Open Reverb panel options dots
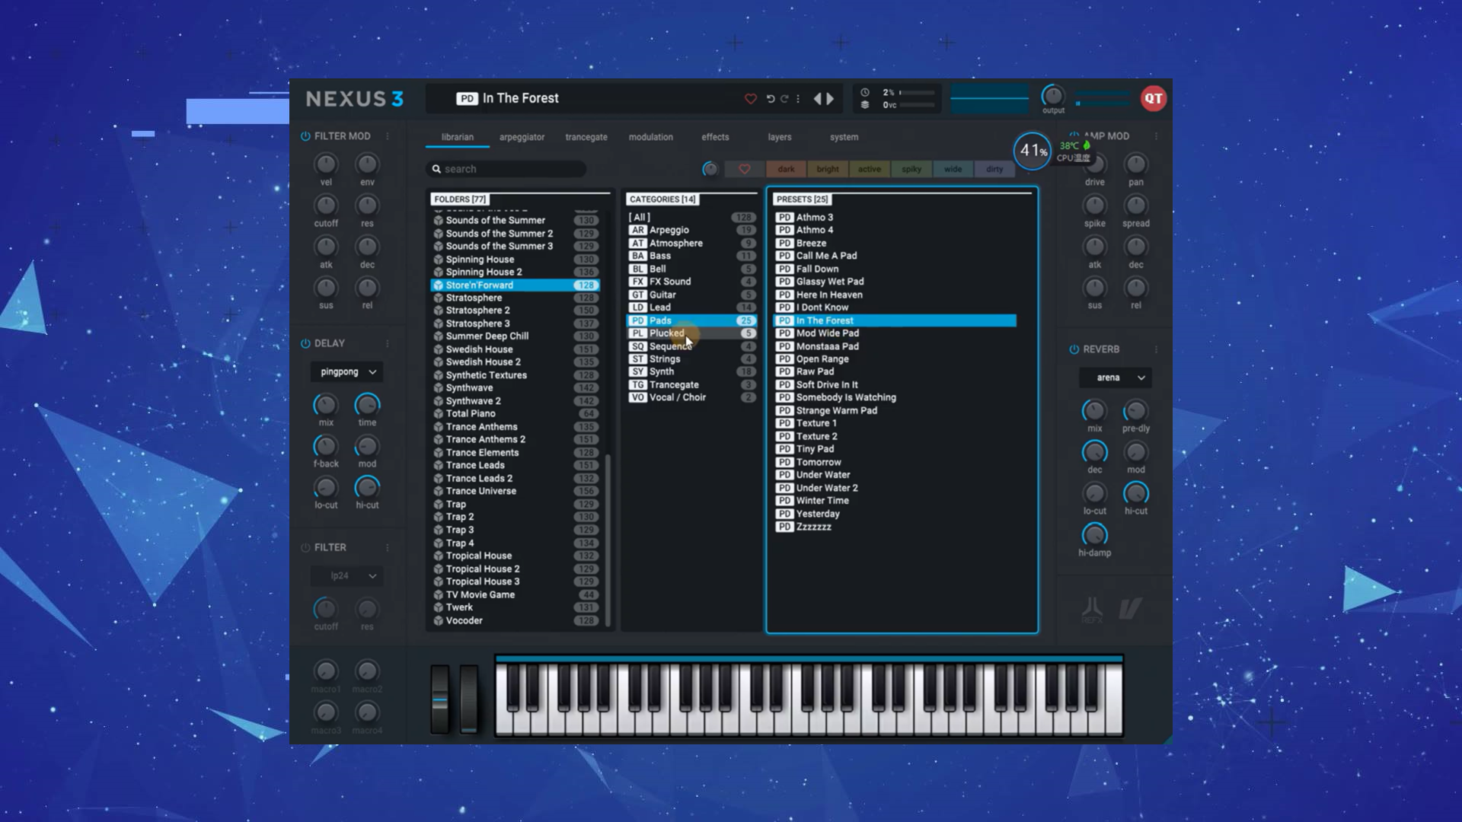Screen dimensions: 1462x822 1157,349
